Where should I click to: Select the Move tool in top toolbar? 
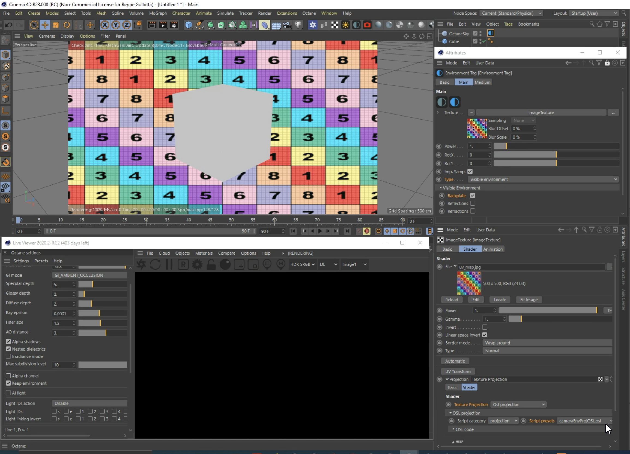45,25
